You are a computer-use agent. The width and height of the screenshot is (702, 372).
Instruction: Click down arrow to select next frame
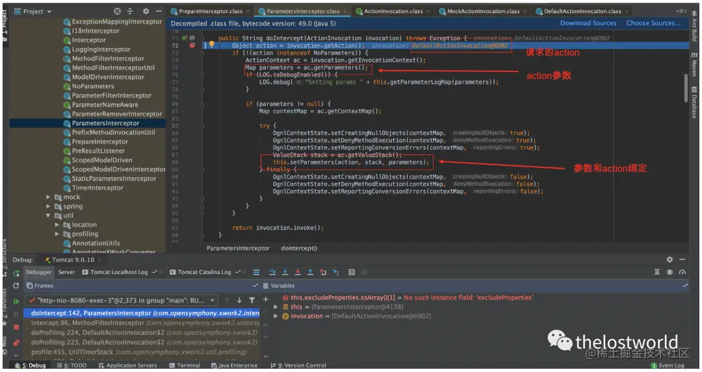tap(239, 300)
